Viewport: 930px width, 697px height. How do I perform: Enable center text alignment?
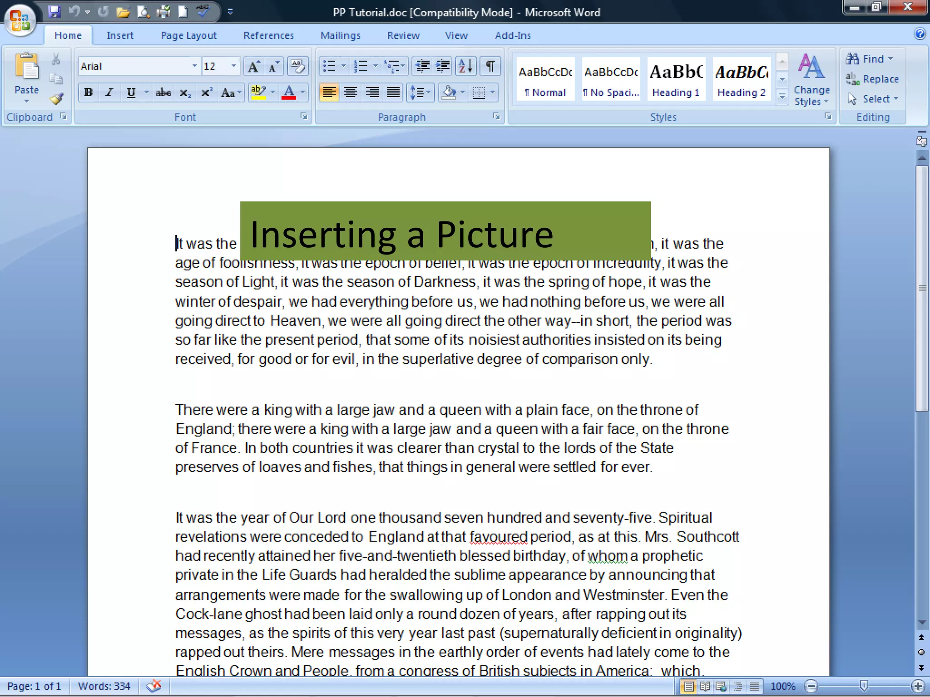[350, 93]
